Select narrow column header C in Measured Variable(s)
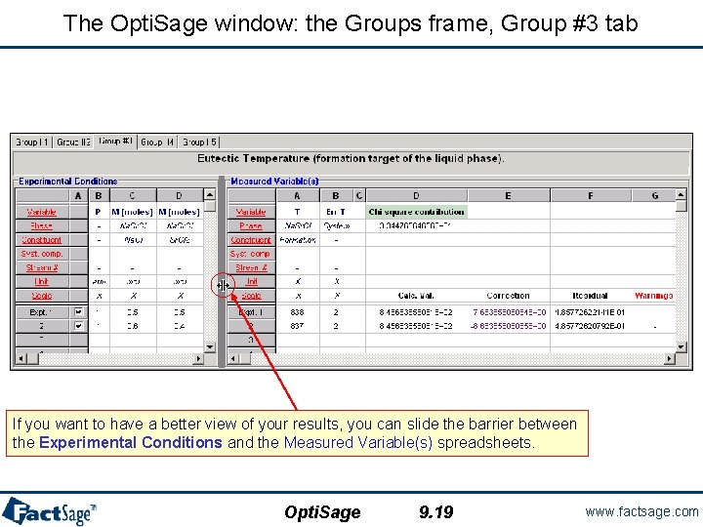 [x=359, y=196]
